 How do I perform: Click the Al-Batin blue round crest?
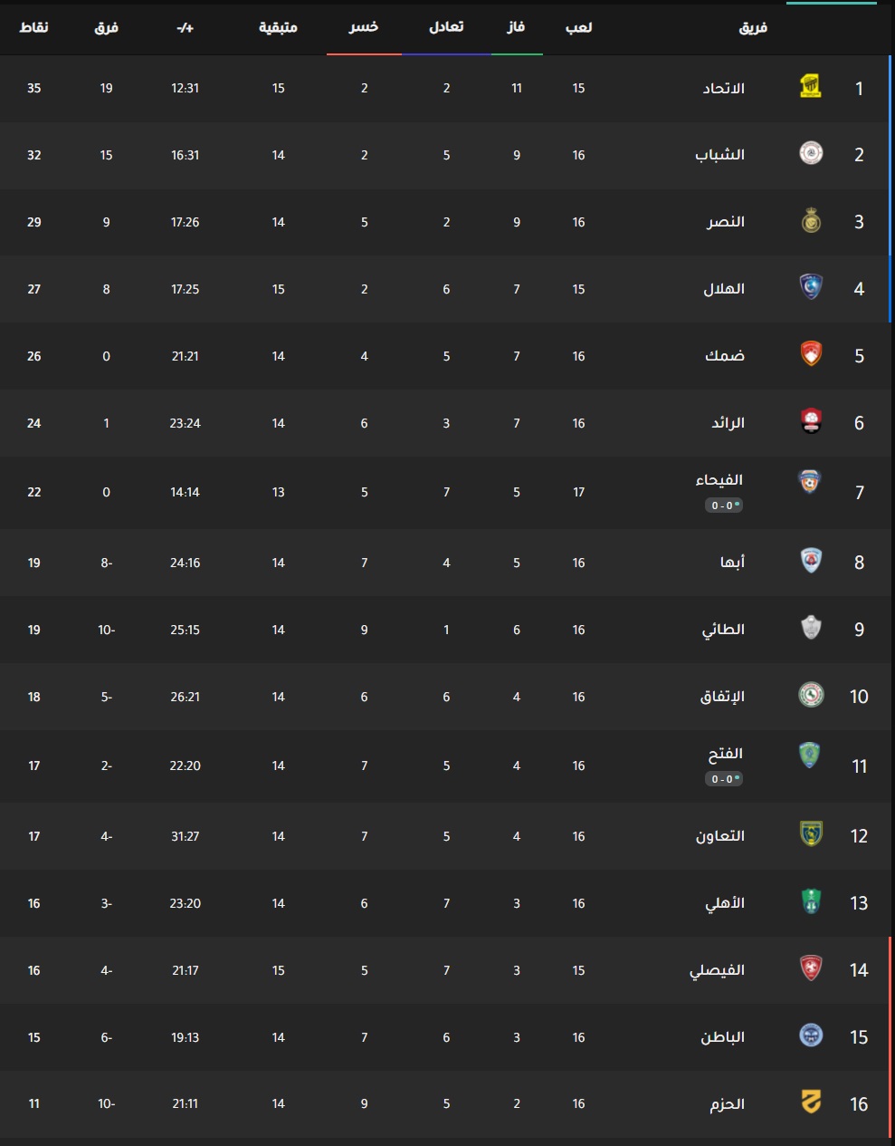pos(811,1036)
